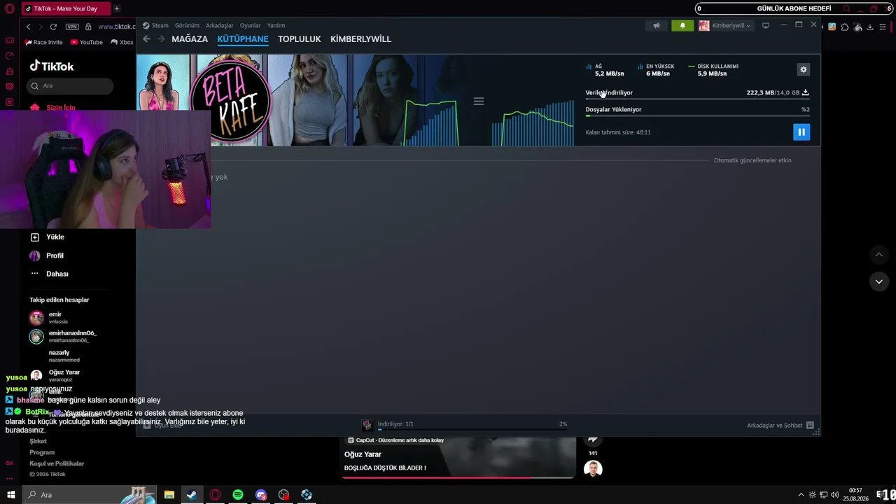Open the Yardım menu
The image size is (896, 504).
(x=276, y=26)
